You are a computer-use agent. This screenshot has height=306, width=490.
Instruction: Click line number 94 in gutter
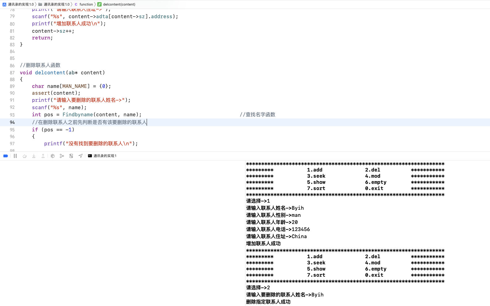(x=12, y=122)
